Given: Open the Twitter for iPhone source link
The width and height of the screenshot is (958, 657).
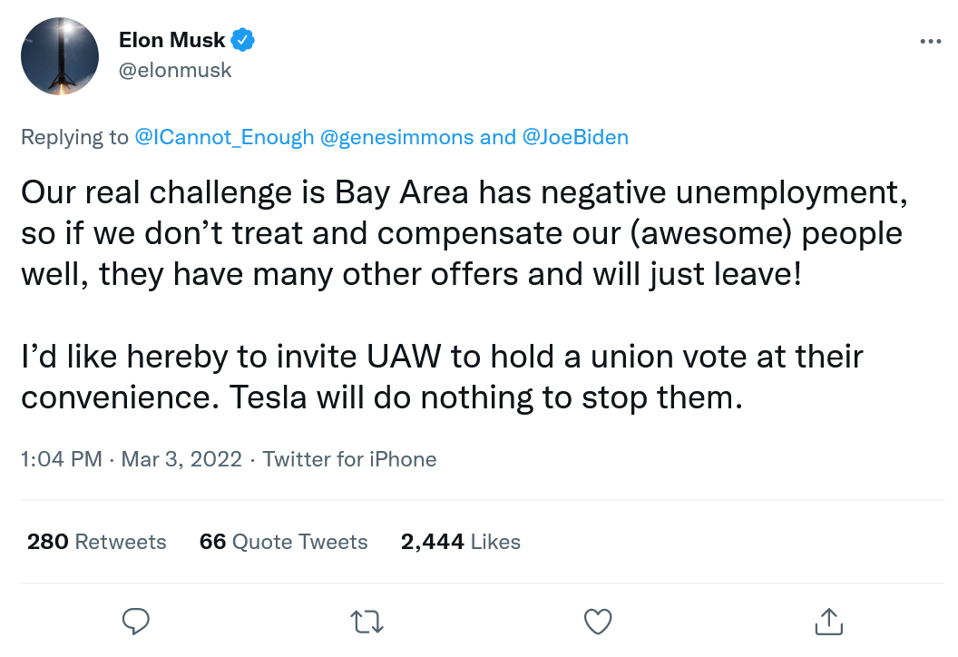Looking at the screenshot, I should click(x=349, y=459).
